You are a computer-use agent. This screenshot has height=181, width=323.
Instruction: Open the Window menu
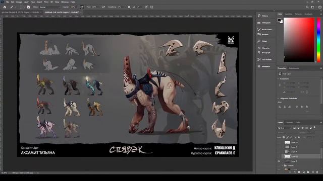tap(65, 2)
